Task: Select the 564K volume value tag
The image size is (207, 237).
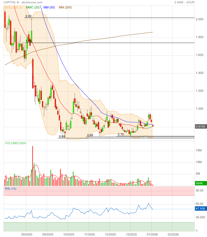Action: click(199, 183)
